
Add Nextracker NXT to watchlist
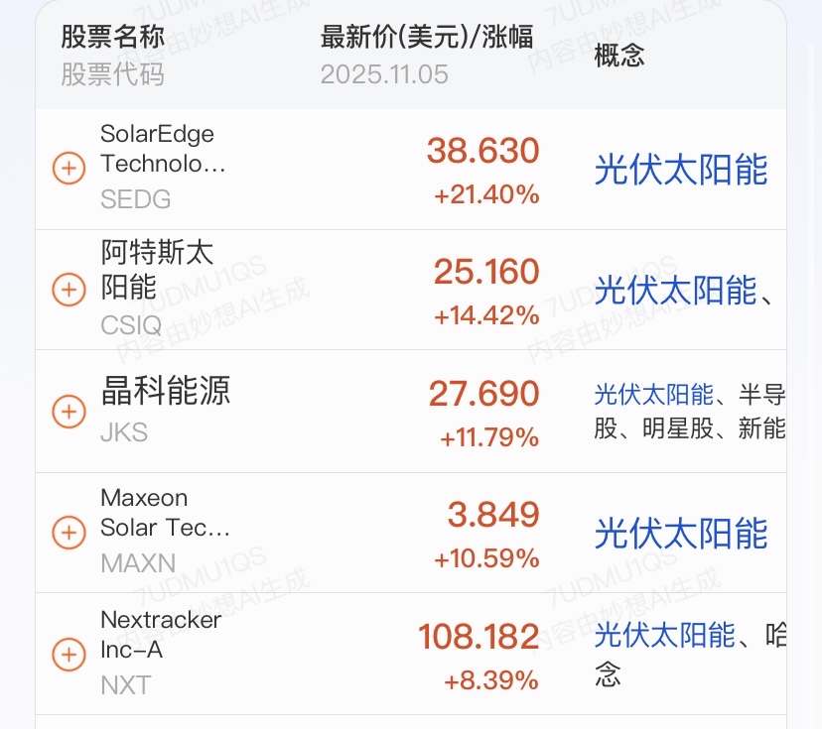(68, 654)
